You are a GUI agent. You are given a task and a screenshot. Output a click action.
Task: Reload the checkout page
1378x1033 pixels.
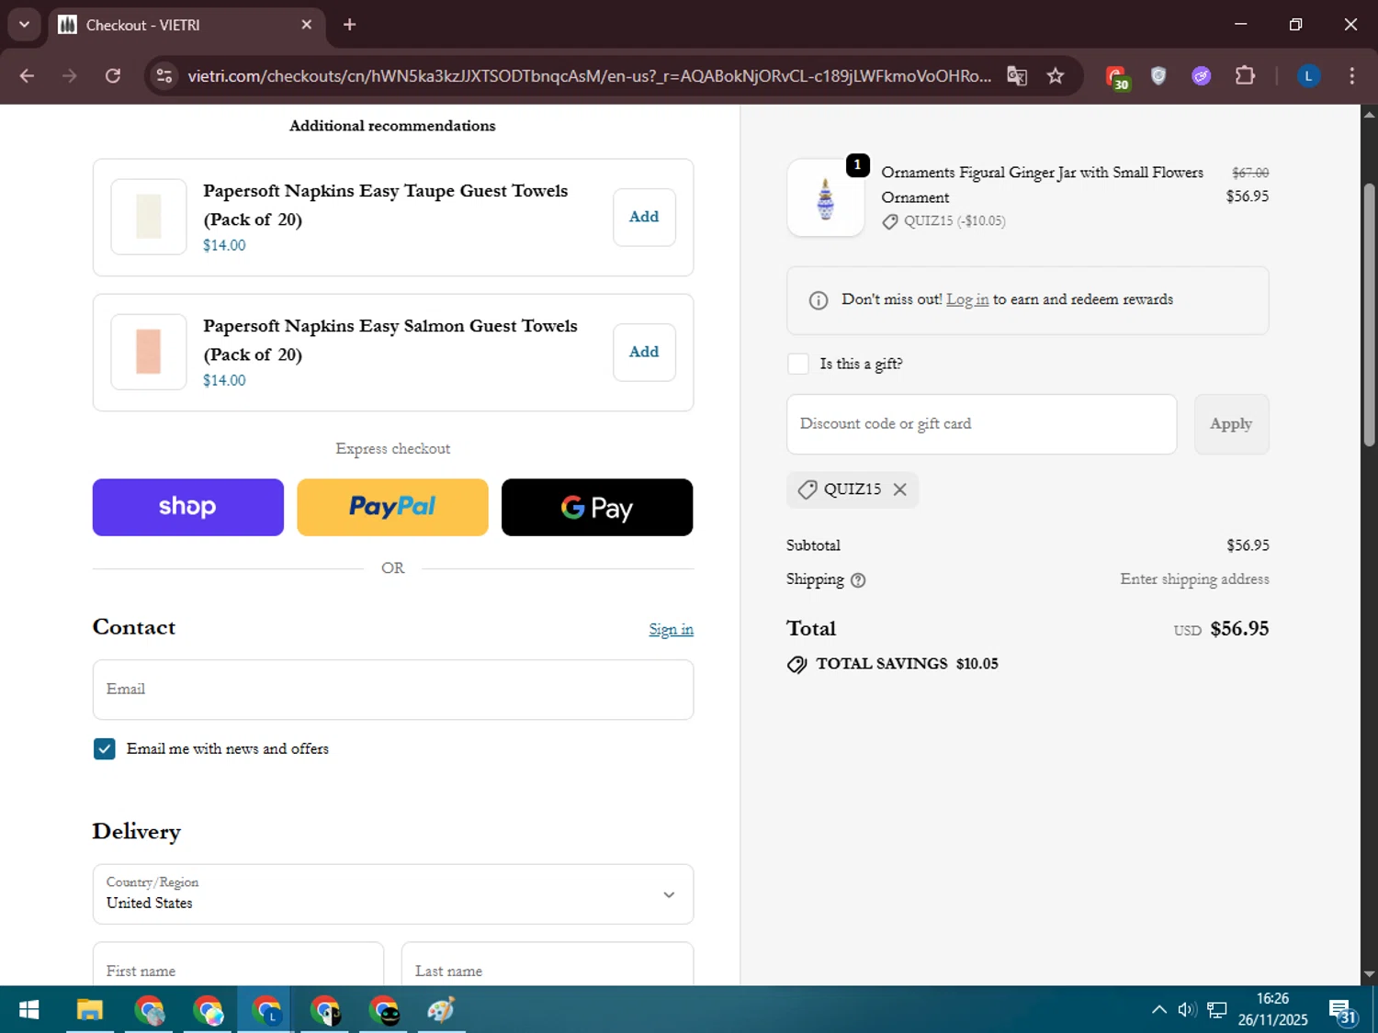coord(113,76)
